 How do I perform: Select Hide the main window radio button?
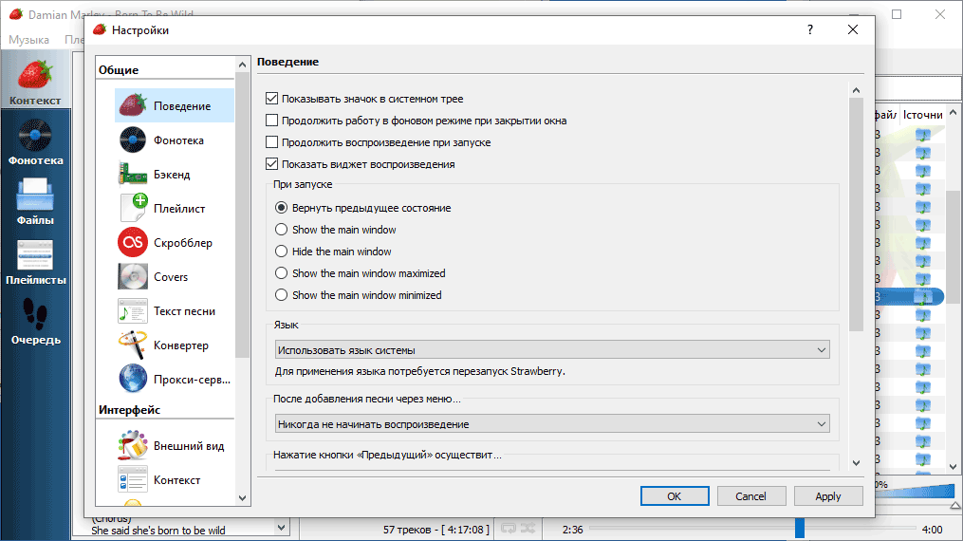coord(281,252)
